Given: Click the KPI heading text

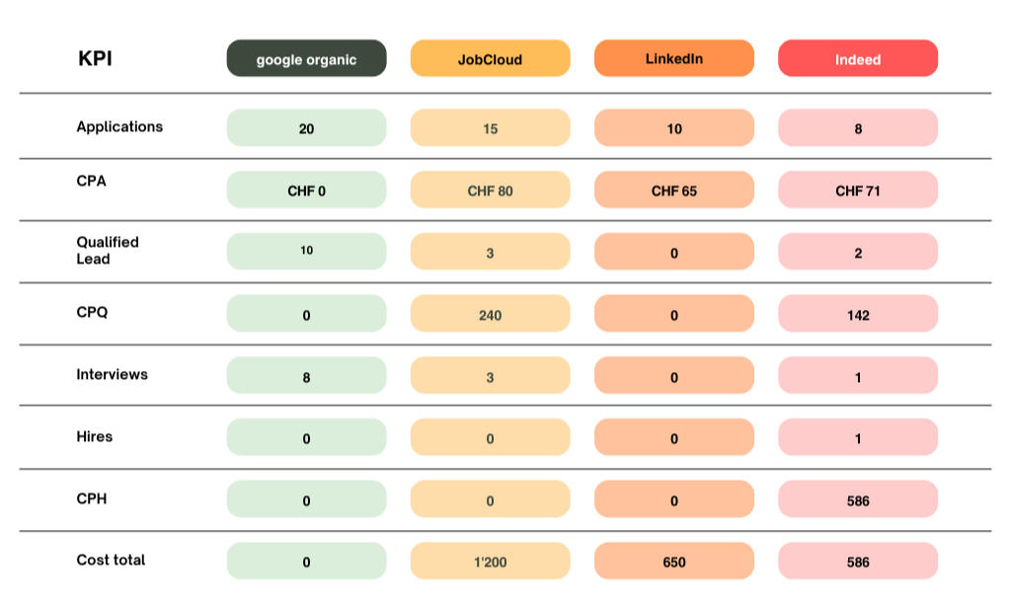Looking at the screenshot, I should point(95,59).
